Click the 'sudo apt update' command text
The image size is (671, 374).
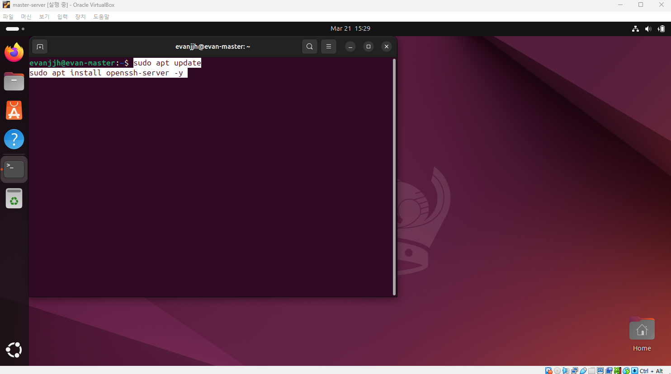point(167,63)
